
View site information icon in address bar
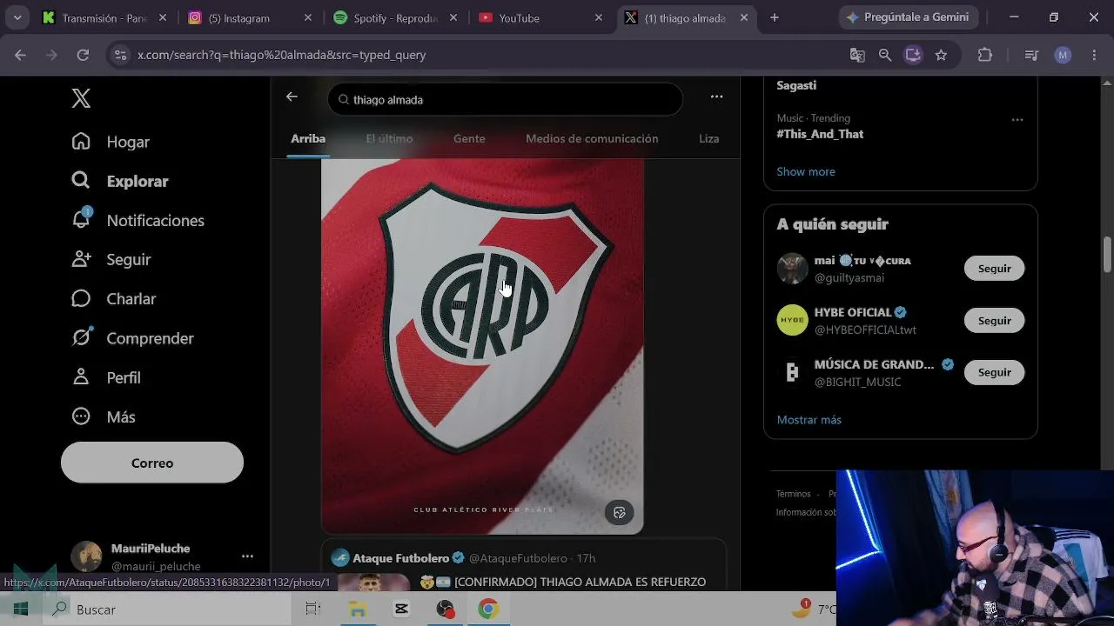coord(120,55)
